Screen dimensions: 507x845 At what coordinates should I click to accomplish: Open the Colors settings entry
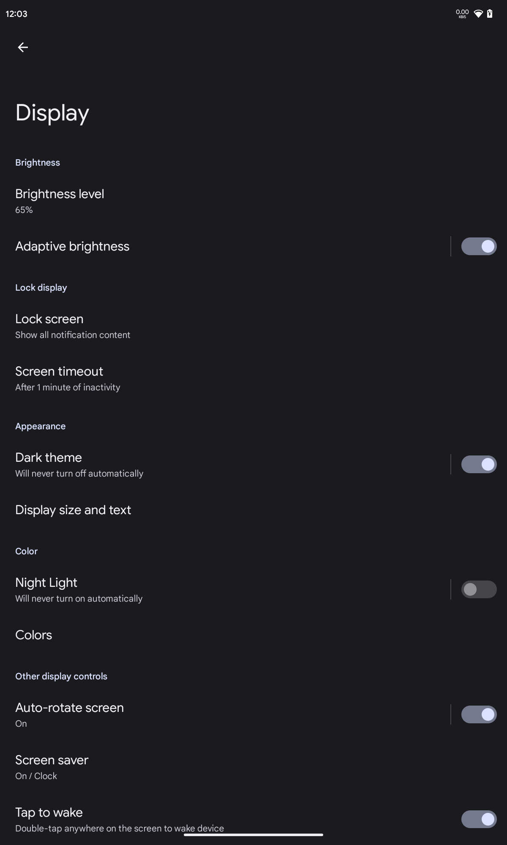pos(34,635)
